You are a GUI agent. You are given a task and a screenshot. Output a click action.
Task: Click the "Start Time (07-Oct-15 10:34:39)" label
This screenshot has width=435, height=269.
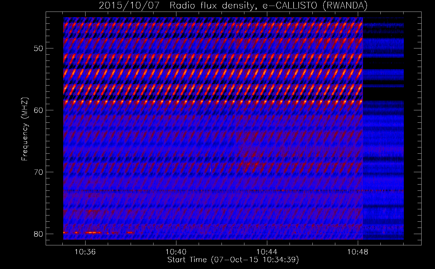(233, 260)
